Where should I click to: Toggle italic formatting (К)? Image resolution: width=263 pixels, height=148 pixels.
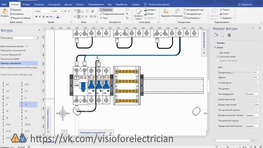tap(40, 16)
